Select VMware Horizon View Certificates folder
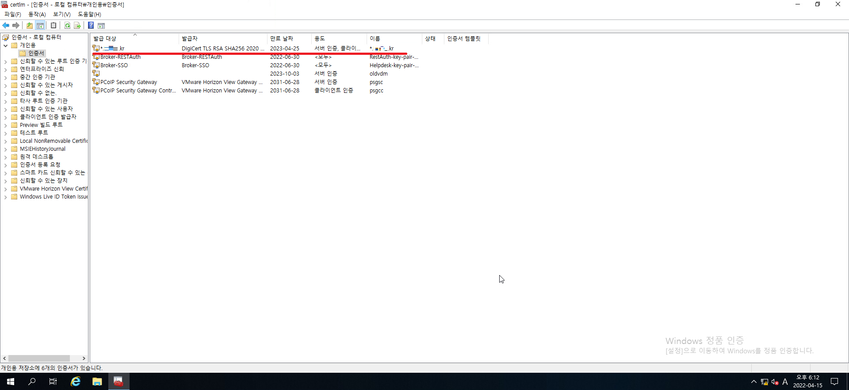849x390 pixels. [x=54, y=189]
